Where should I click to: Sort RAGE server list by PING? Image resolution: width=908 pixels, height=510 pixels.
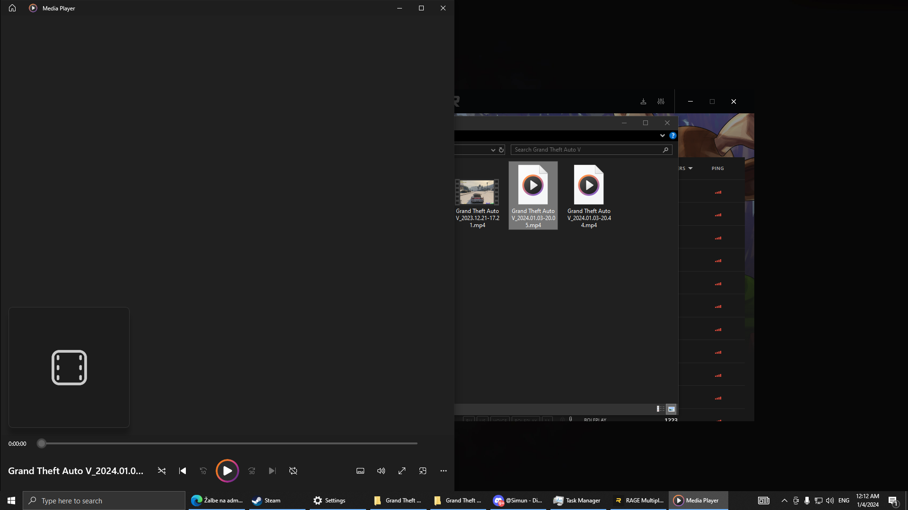(717, 169)
